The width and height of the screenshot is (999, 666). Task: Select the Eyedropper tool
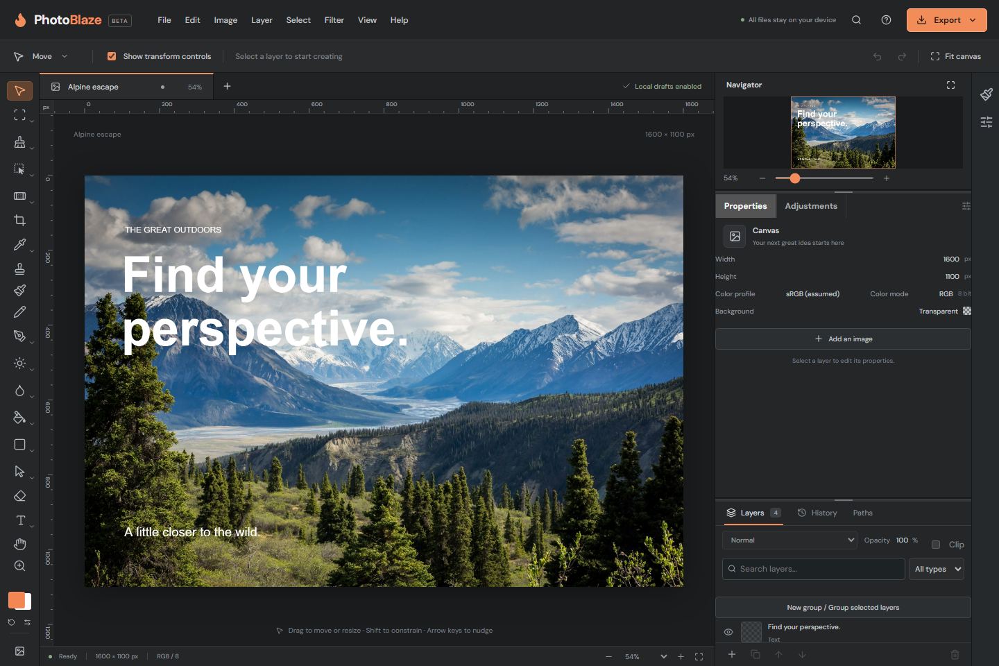(19, 245)
